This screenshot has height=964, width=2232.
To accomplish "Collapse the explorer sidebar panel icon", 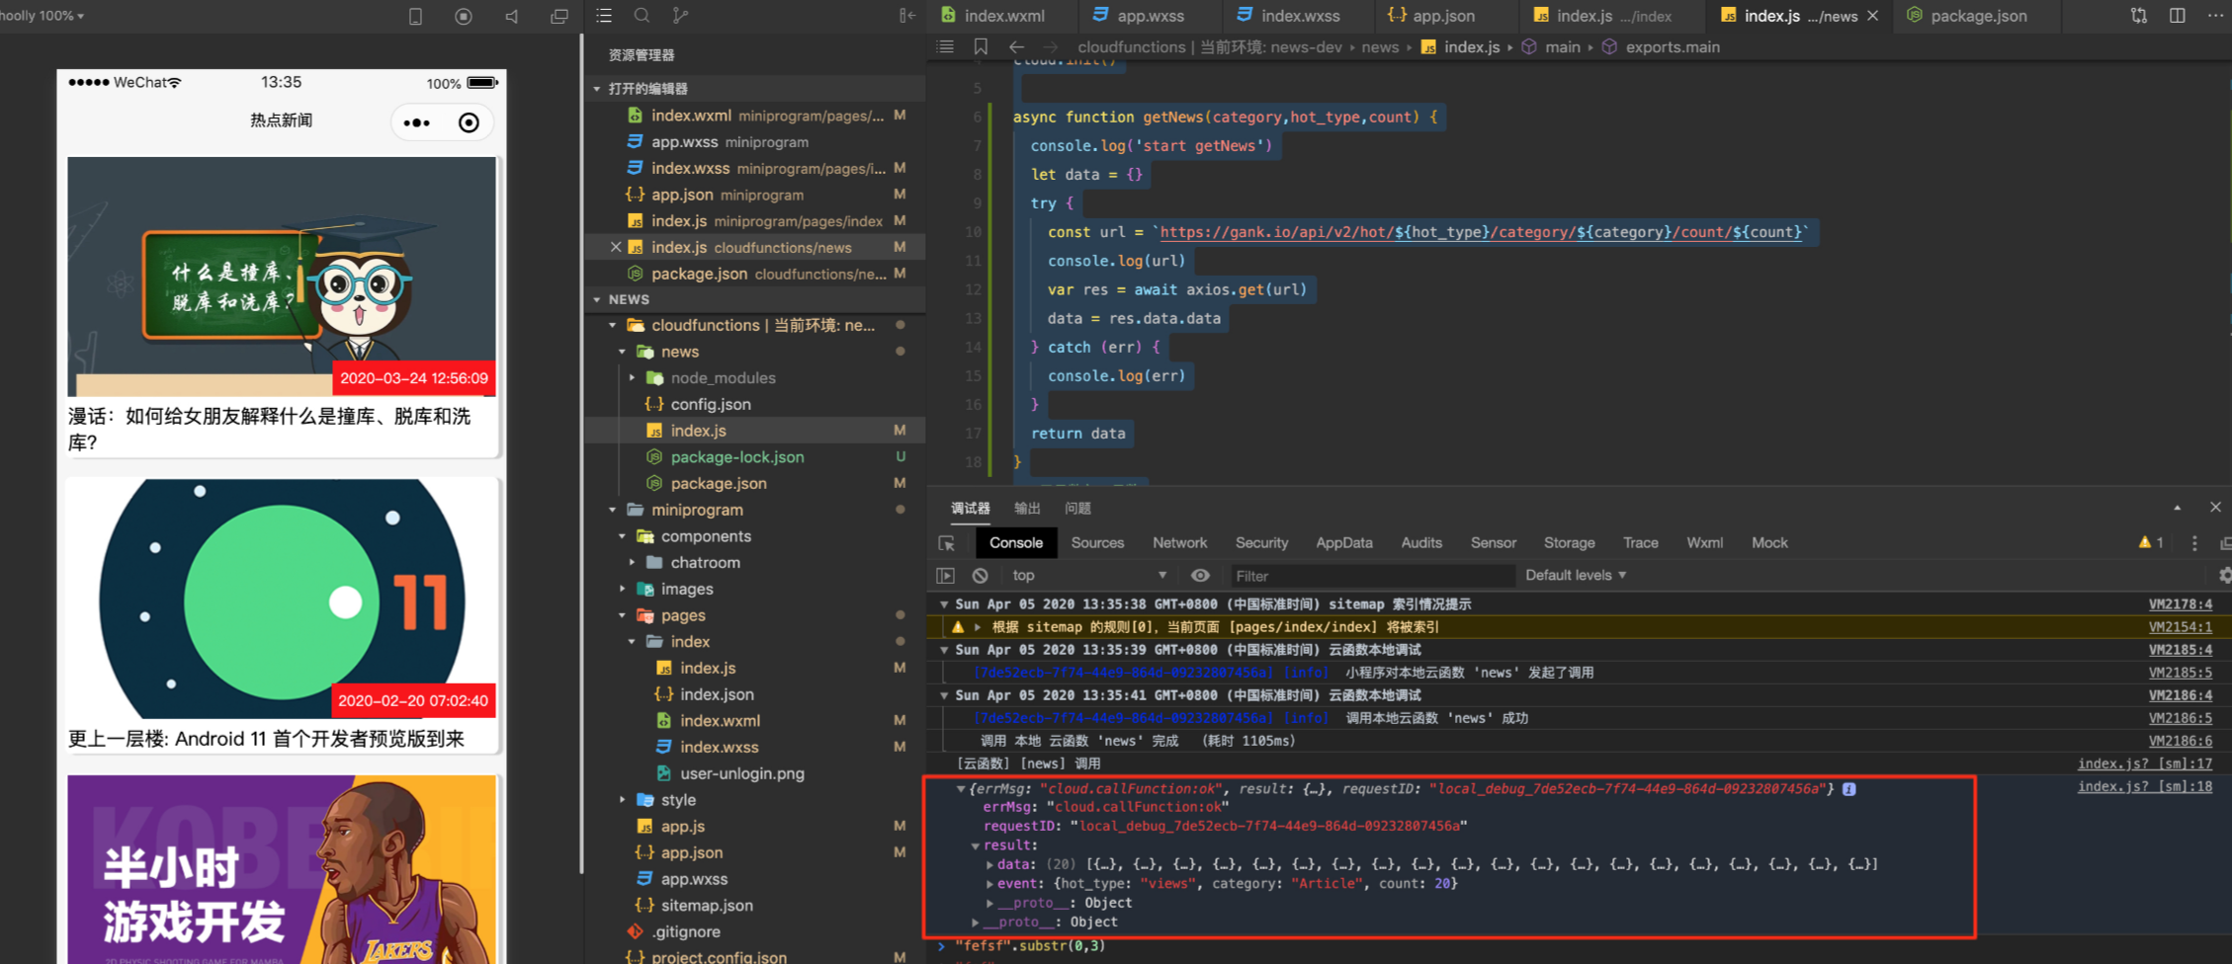I will pyautogui.click(x=907, y=16).
